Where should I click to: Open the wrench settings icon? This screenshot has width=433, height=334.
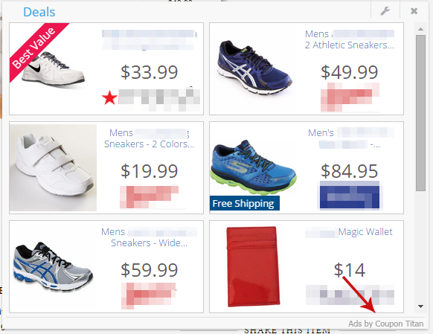click(385, 11)
